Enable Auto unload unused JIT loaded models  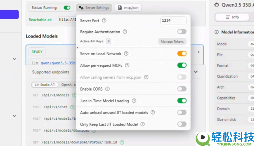coord(182,112)
